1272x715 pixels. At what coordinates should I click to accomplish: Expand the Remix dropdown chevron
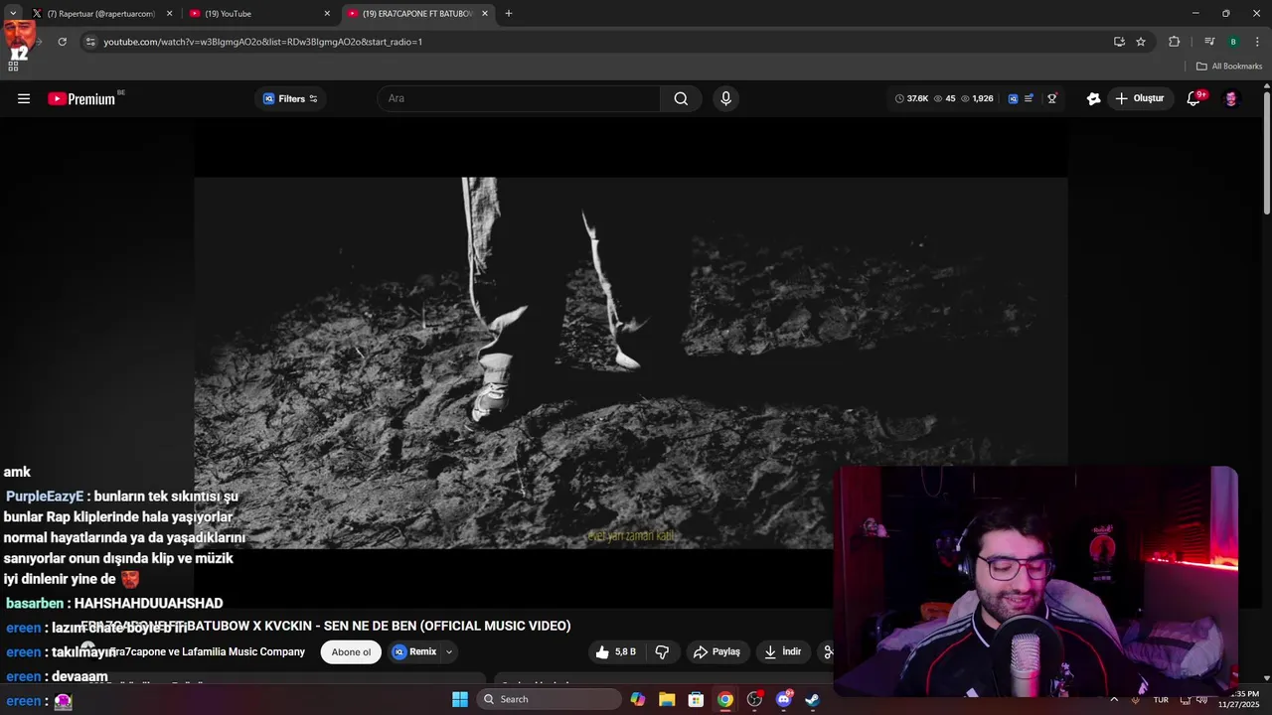tap(449, 652)
